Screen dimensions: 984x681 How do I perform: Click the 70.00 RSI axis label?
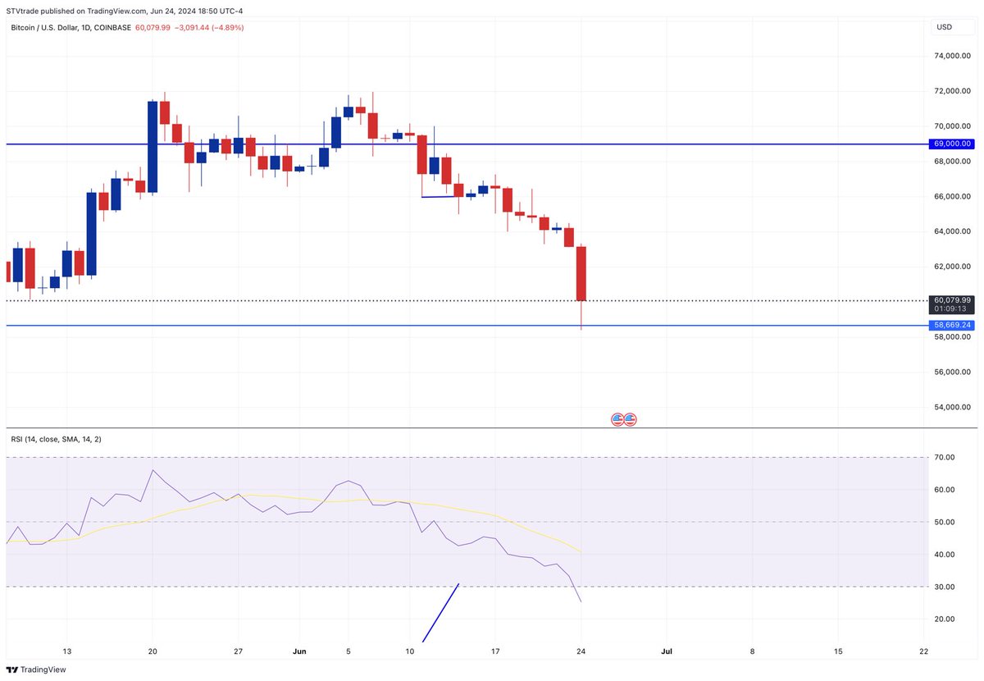click(x=945, y=457)
